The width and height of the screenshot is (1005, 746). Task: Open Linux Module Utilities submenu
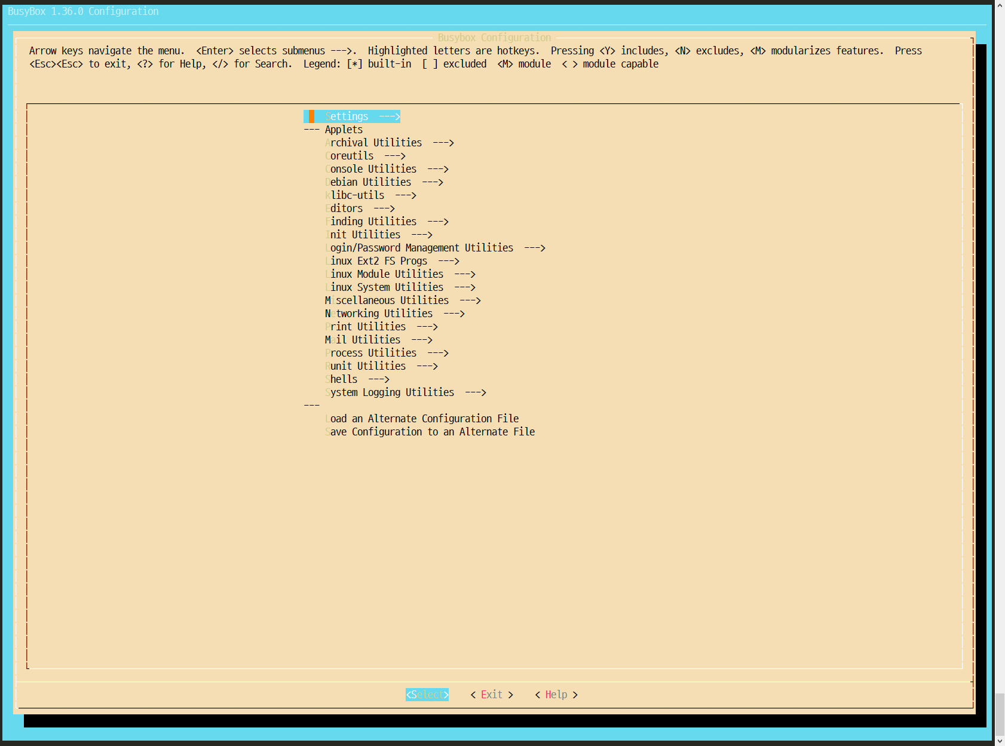coord(400,274)
